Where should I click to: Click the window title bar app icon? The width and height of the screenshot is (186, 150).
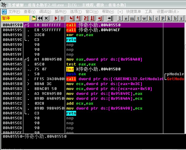[x=4, y=5]
